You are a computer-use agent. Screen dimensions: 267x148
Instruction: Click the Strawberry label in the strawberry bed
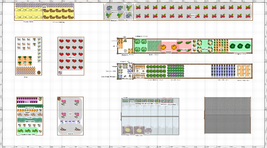point(71,57)
